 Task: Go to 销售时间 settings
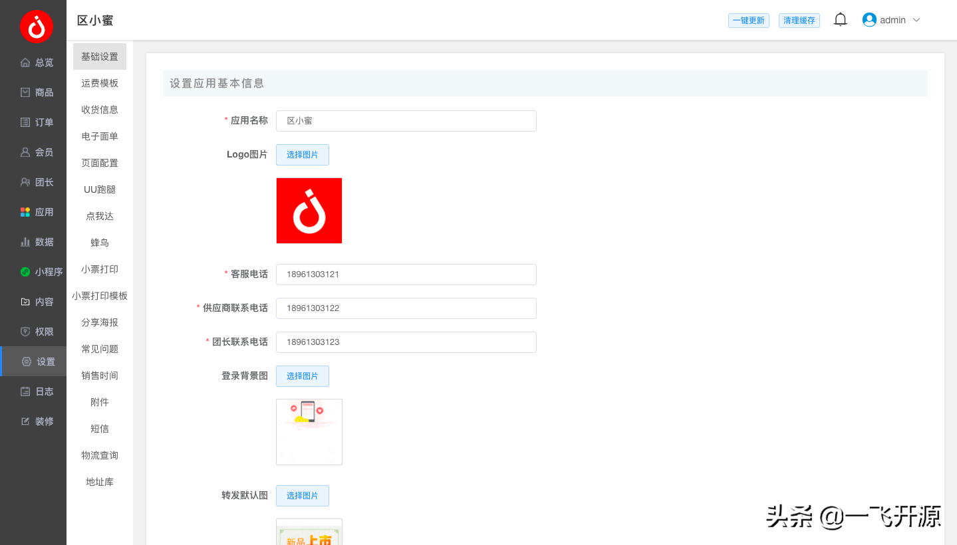click(100, 376)
